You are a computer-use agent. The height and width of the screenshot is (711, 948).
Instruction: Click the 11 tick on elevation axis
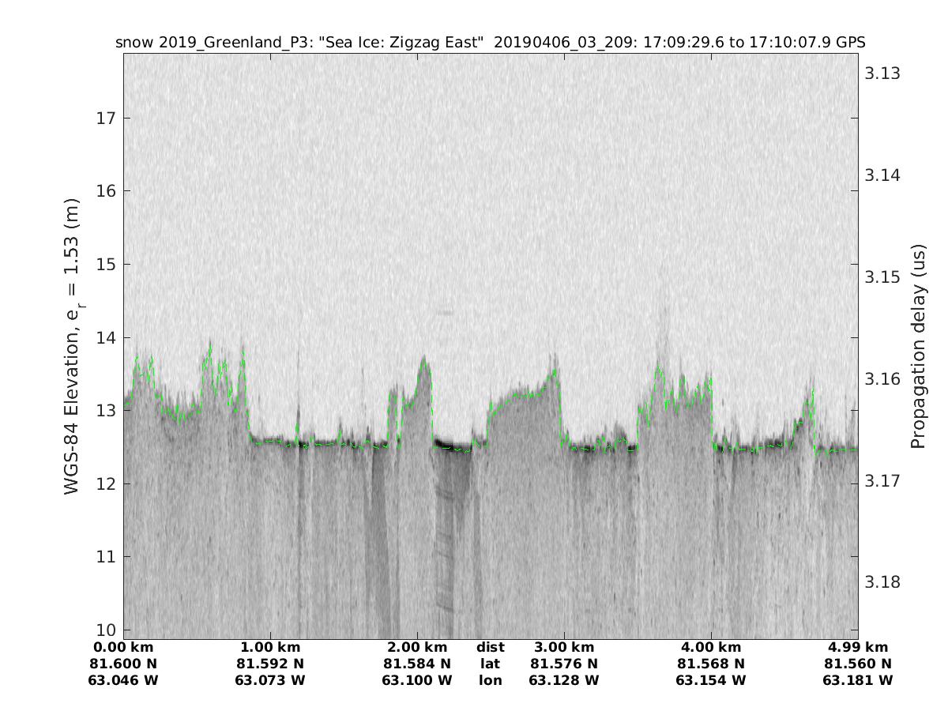pos(107,557)
